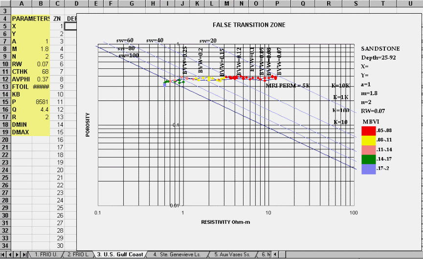This screenshot has height=259, width=423.
Task: Click the yellow .08-.11 MBVI legend swatch
Action: (368, 140)
